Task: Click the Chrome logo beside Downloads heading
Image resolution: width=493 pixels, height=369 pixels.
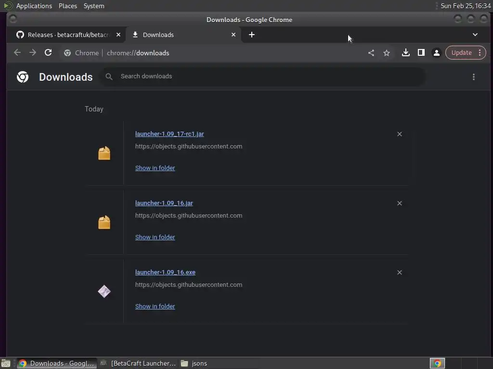Action: pyautogui.click(x=23, y=77)
